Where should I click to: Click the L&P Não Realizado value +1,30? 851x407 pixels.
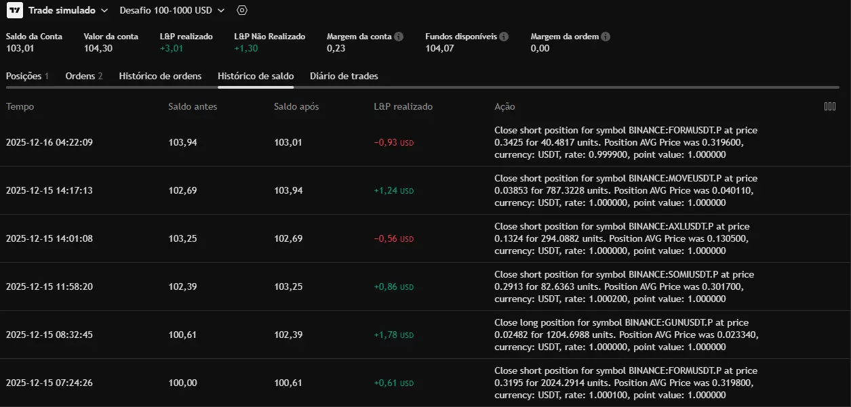click(245, 48)
